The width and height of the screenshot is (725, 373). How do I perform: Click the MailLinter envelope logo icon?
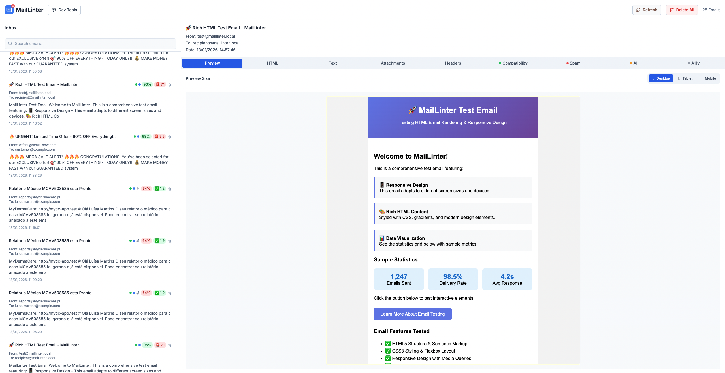click(x=9, y=10)
